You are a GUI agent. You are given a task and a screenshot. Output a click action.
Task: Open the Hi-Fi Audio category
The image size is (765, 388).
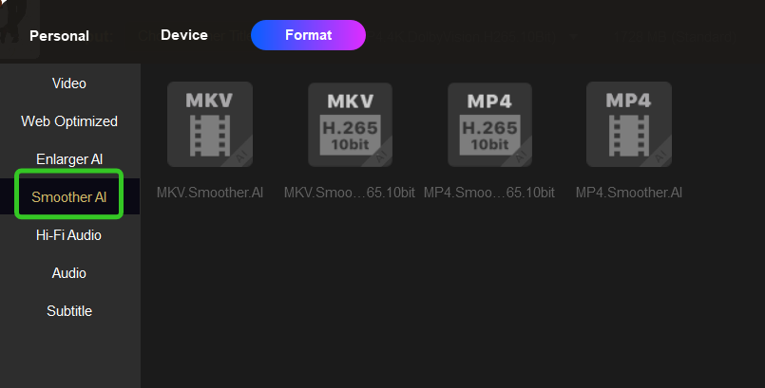(69, 235)
